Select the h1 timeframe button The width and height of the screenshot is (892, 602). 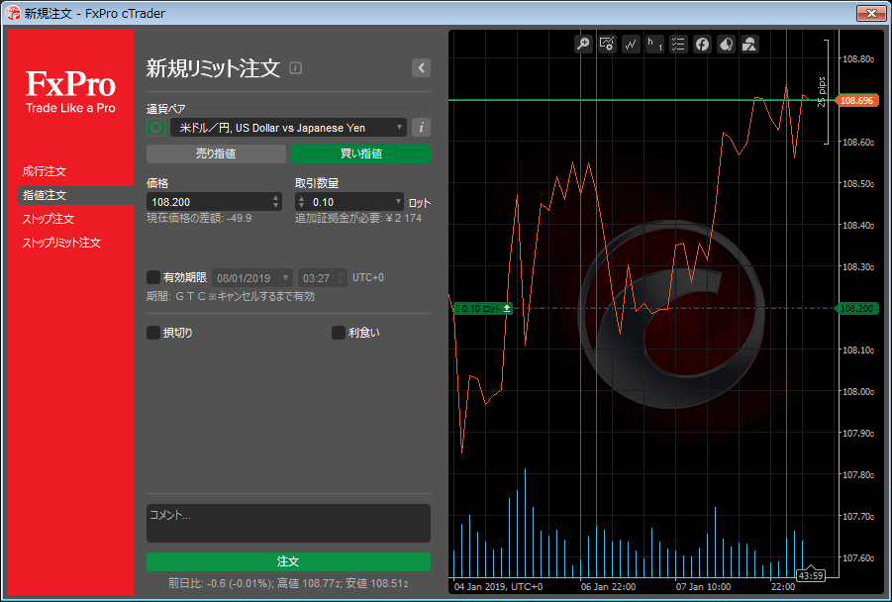point(654,44)
